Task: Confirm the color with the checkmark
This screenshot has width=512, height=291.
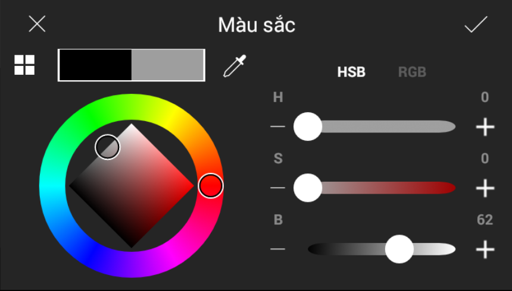Action: coord(476,24)
